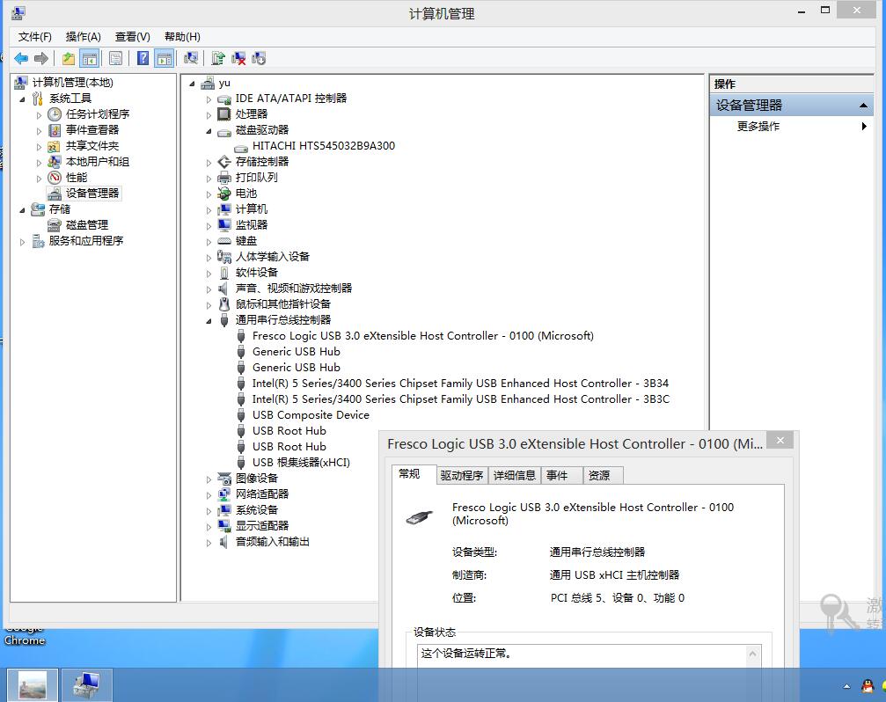The height and width of the screenshot is (702, 886).
Task: Select 服务和应用程序 in the left tree
Action: [86, 240]
